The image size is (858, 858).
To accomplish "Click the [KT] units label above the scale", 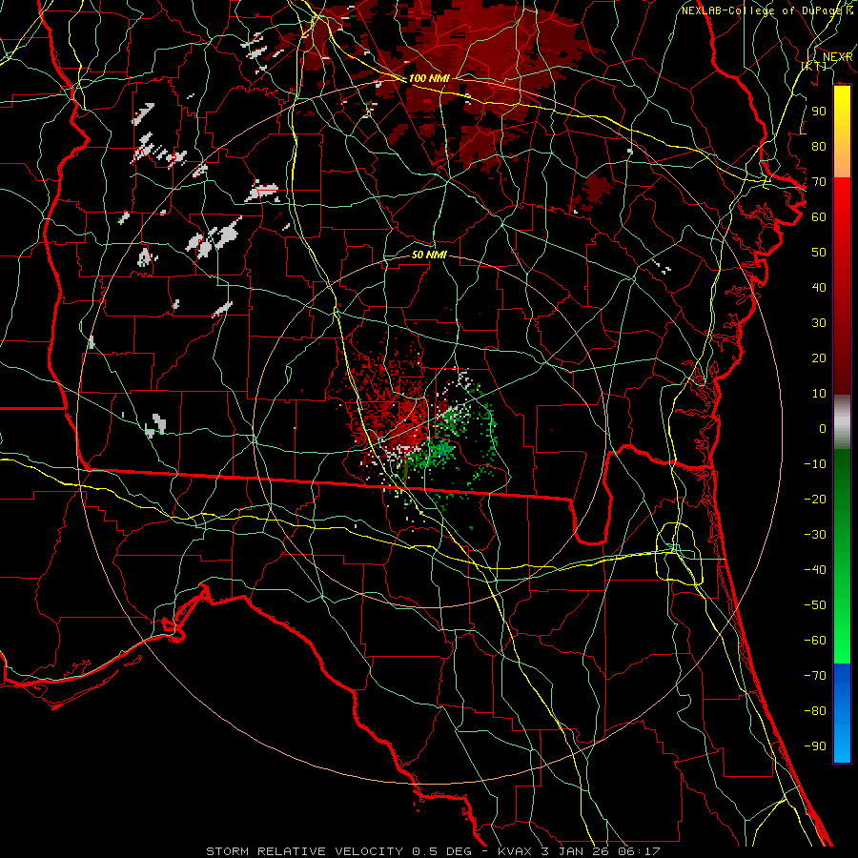I will point(814,66).
